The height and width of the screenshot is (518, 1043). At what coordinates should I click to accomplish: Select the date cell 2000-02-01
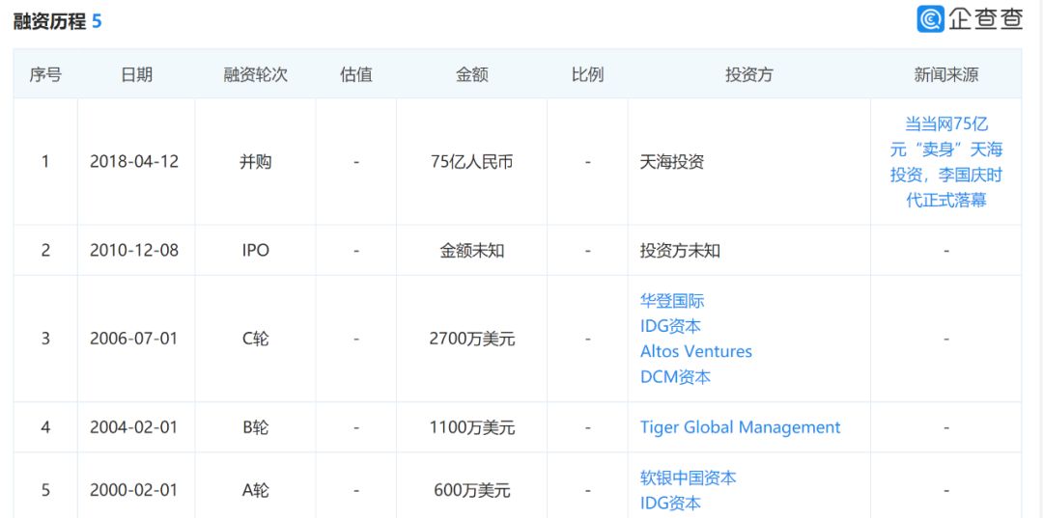(134, 491)
